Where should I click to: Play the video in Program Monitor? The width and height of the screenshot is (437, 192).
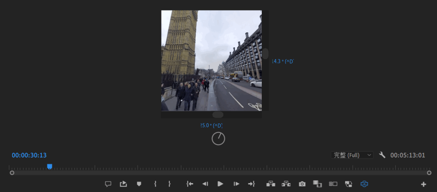pos(221,184)
